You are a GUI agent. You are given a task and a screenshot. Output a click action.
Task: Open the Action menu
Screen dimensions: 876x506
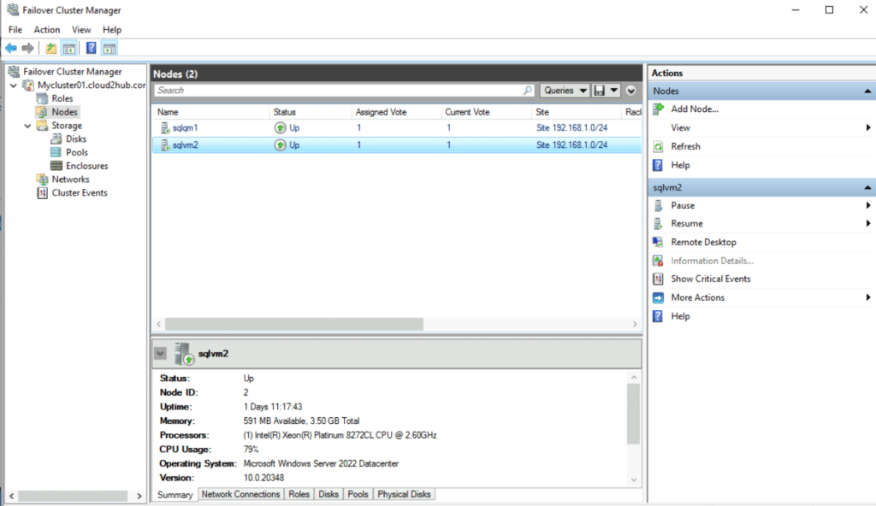point(47,30)
